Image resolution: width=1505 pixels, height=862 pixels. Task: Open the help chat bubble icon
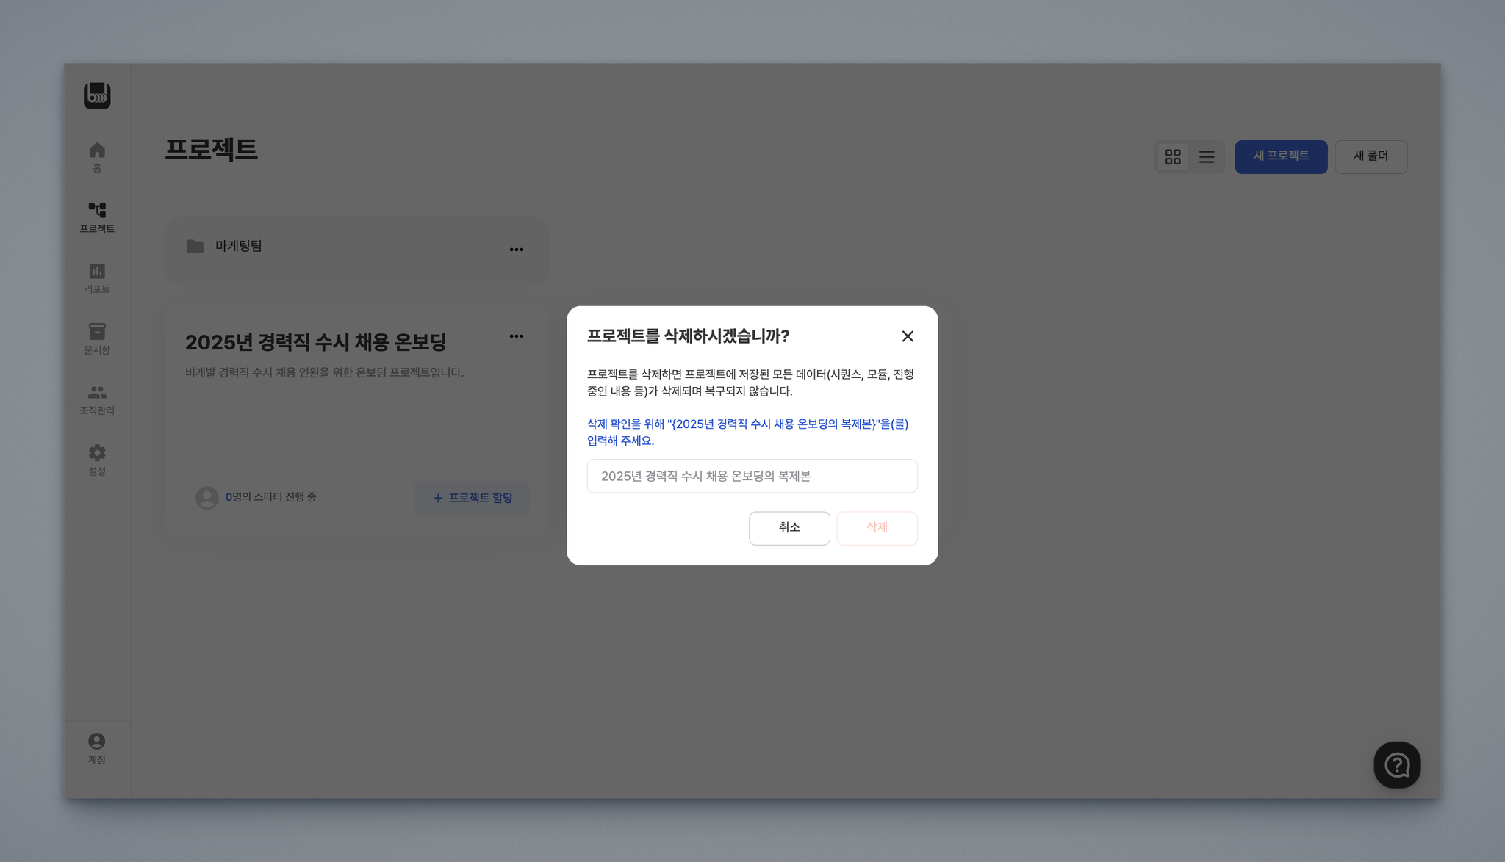(1397, 765)
